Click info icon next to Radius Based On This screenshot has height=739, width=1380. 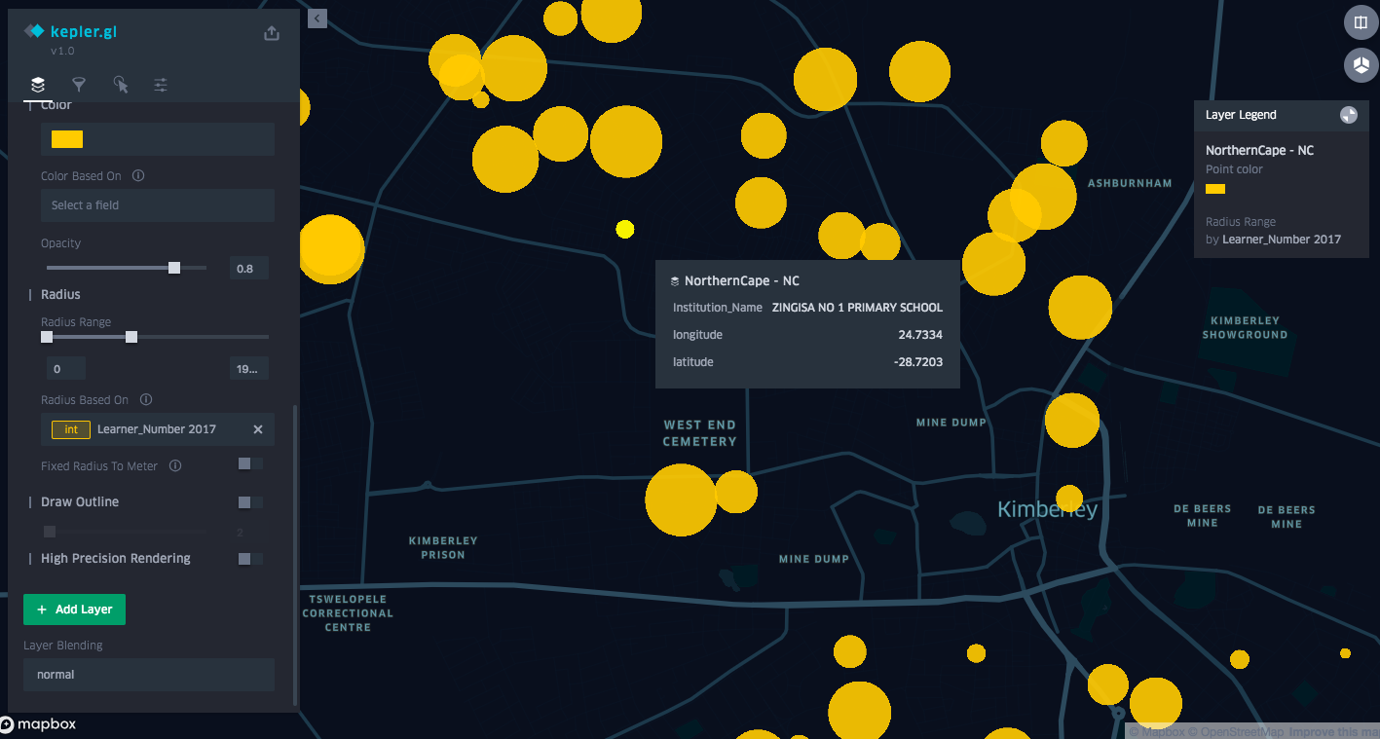(x=145, y=399)
